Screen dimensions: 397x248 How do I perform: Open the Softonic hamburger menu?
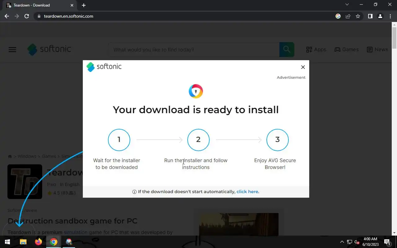[12, 50]
